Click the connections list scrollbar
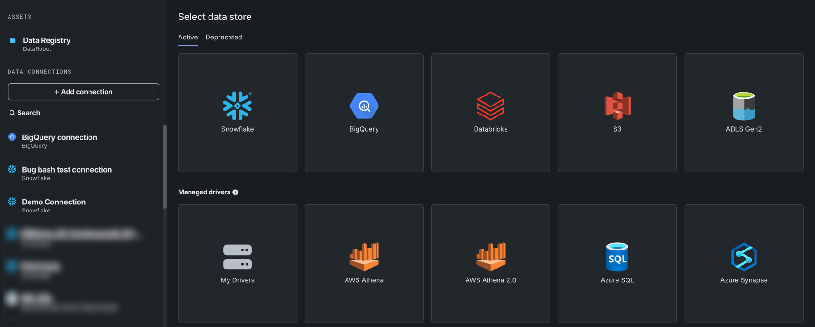The width and height of the screenshot is (815, 327). (x=165, y=166)
